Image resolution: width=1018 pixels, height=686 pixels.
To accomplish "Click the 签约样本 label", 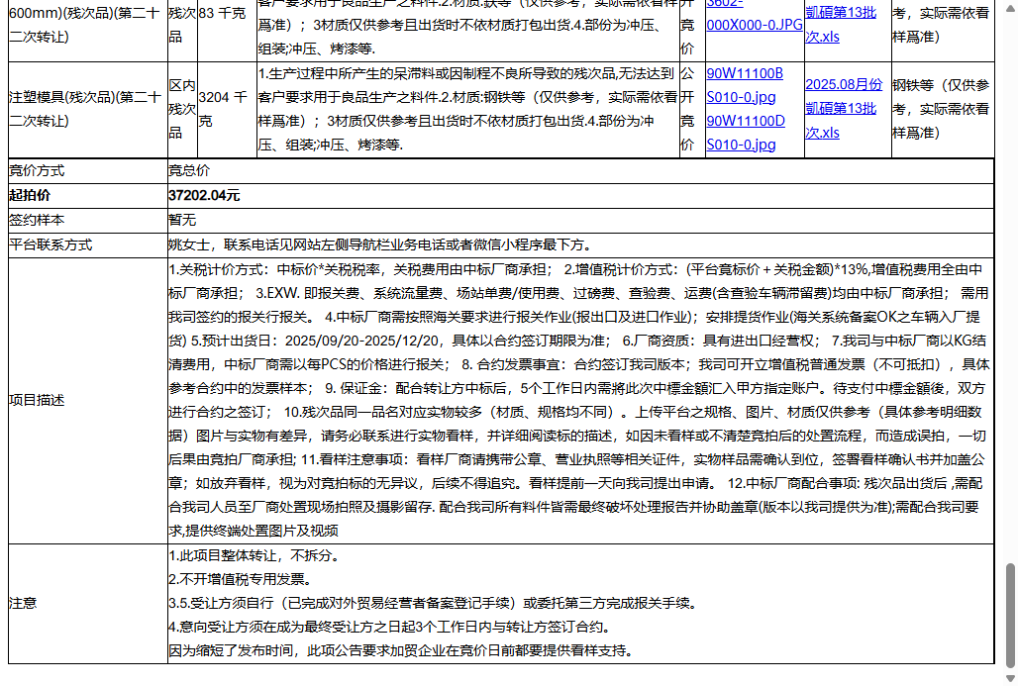I will 37,220.
